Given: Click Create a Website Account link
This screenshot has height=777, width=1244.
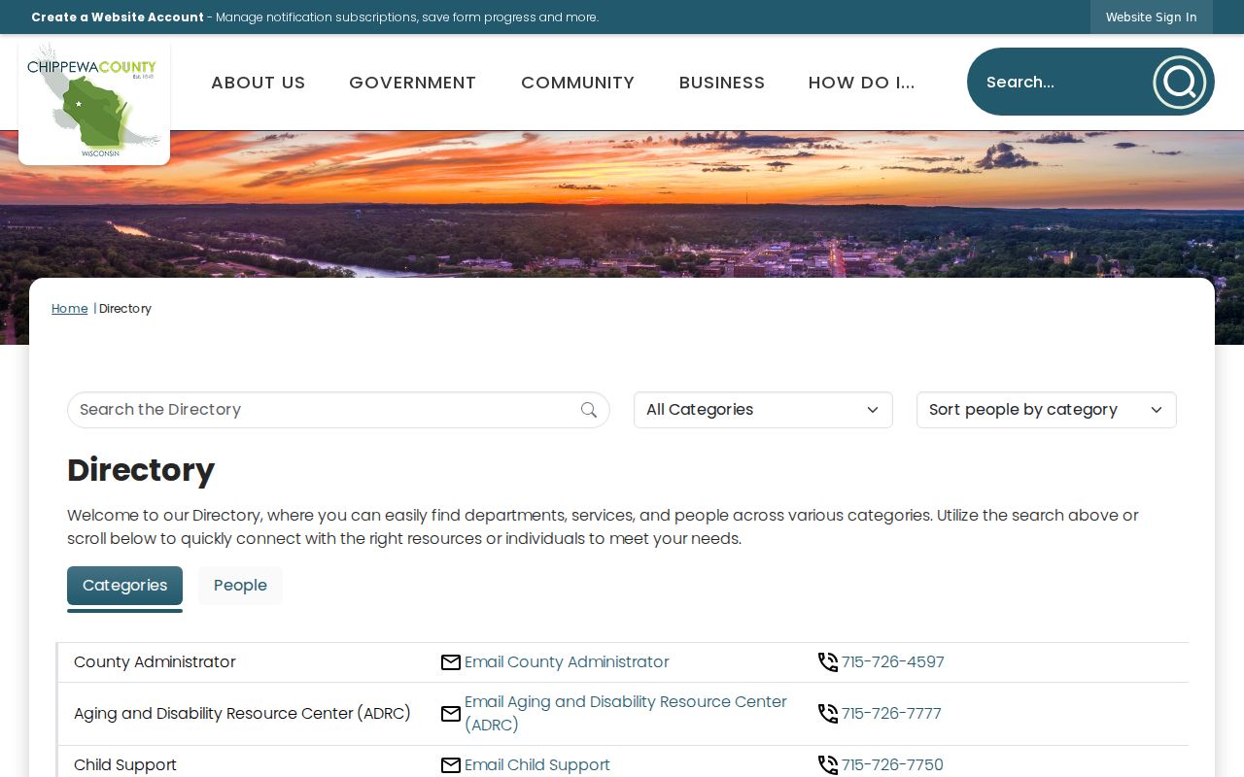Looking at the screenshot, I should pos(118,17).
